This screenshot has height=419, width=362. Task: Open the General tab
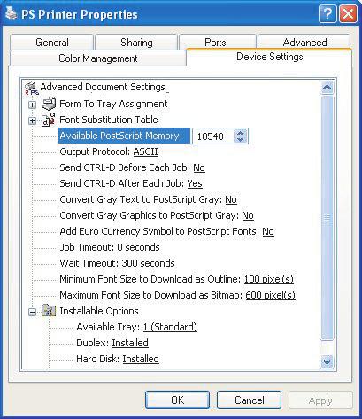click(x=52, y=43)
